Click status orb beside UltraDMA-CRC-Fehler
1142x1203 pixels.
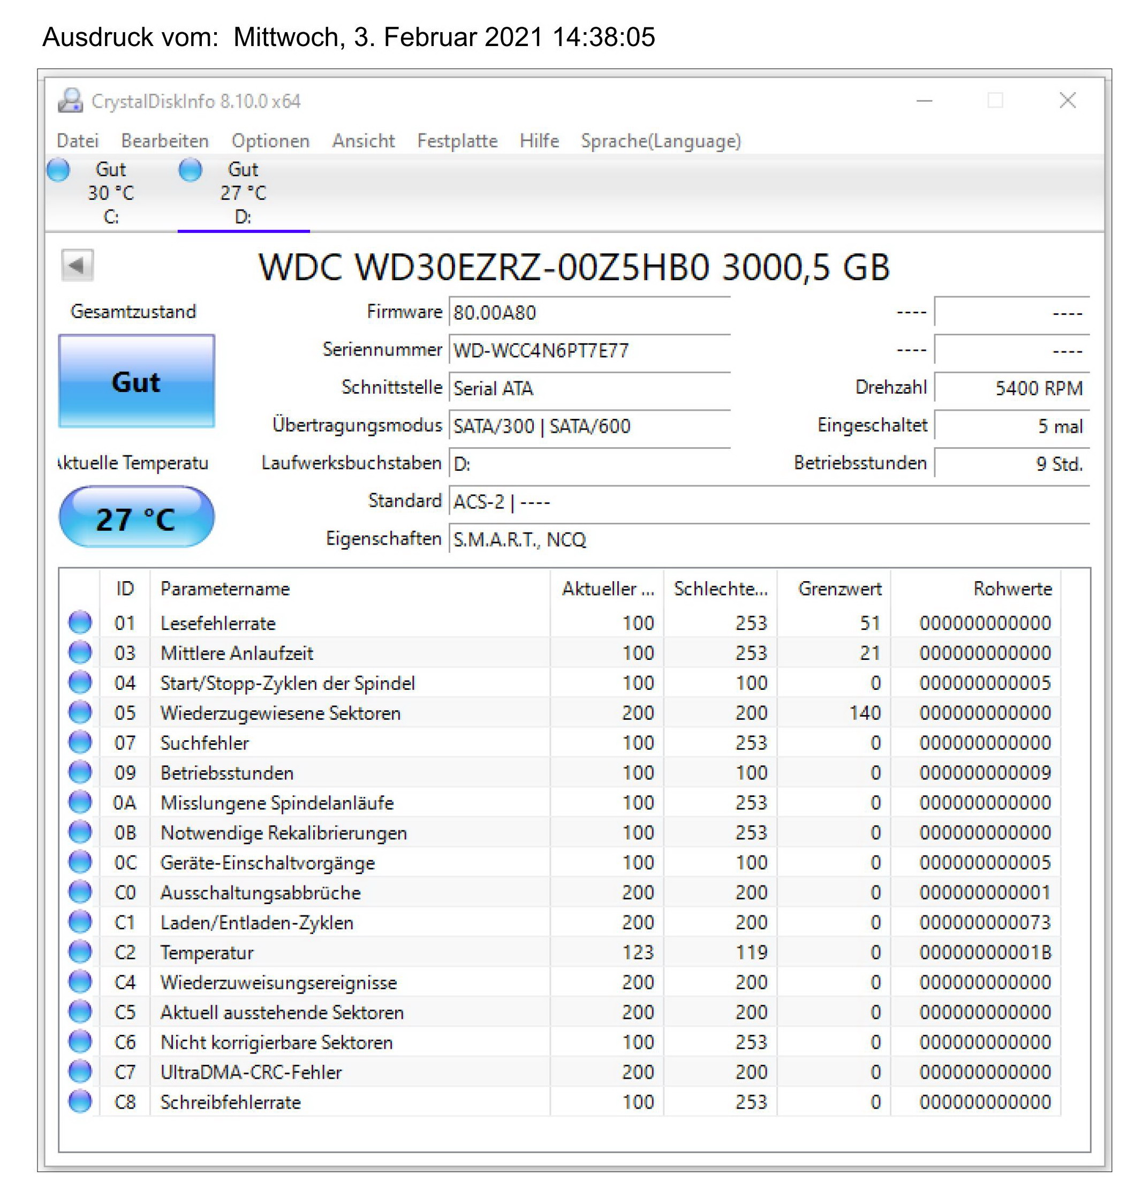[x=80, y=1071]
